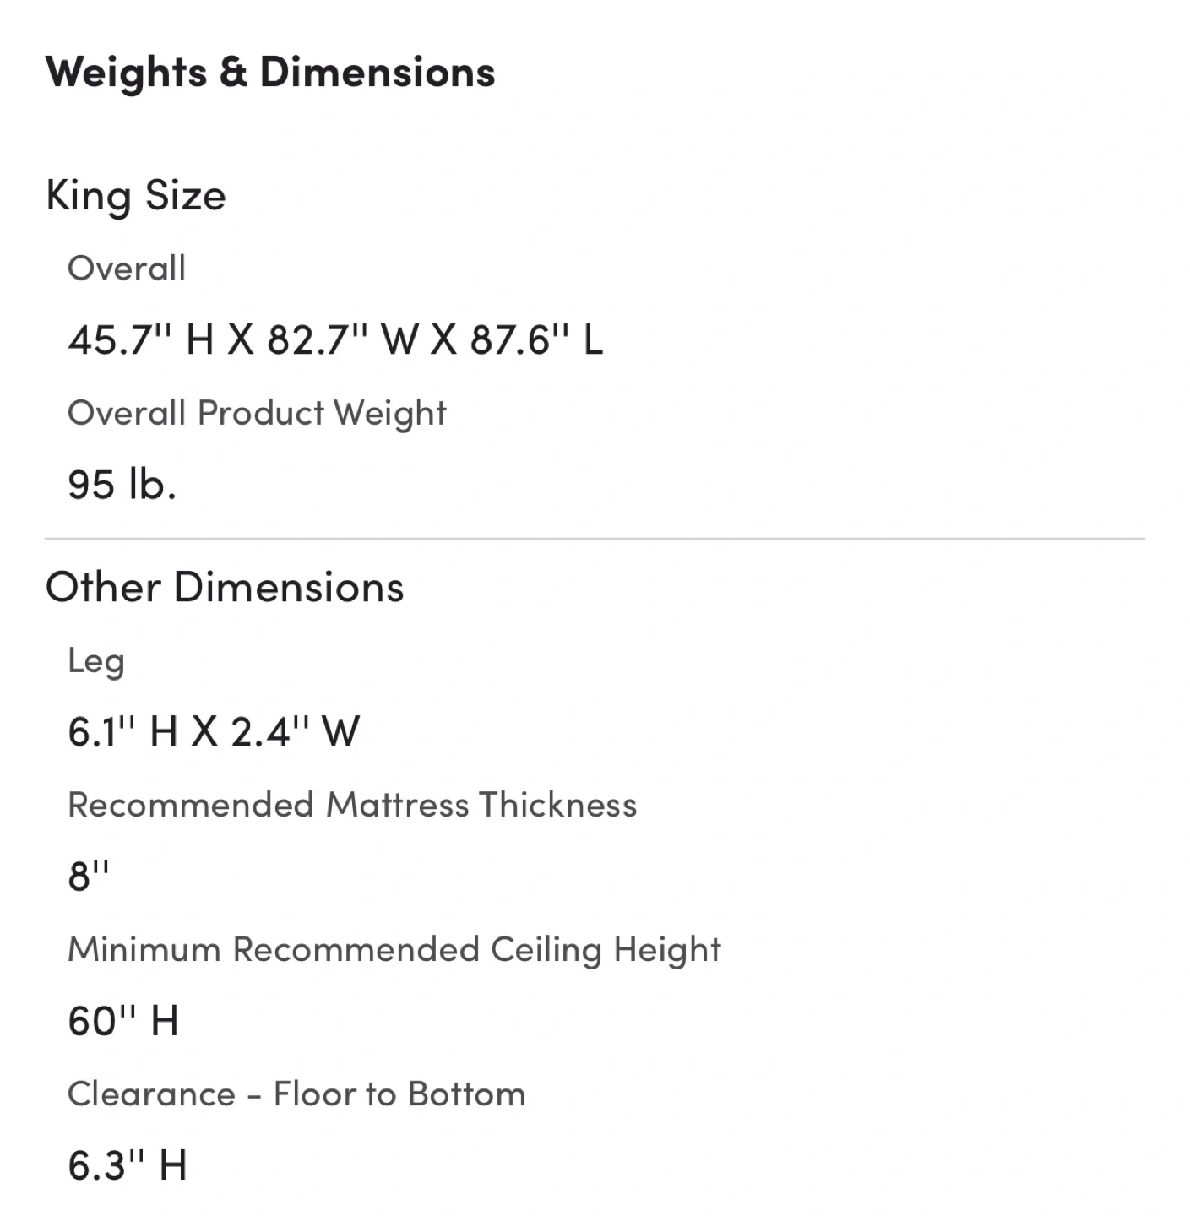Select the 60'' H ceiling height value
The width and height of the screenshot is (1190, 1216).
(123, 1021)
